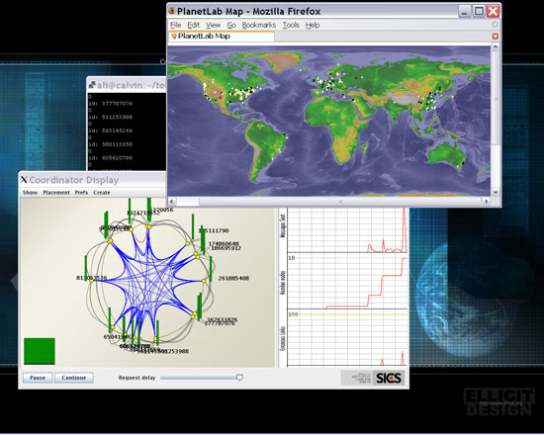The image size is (544, 435).
Task: Open the Help menu in Firefox
Action: click(x=313, y=25)
